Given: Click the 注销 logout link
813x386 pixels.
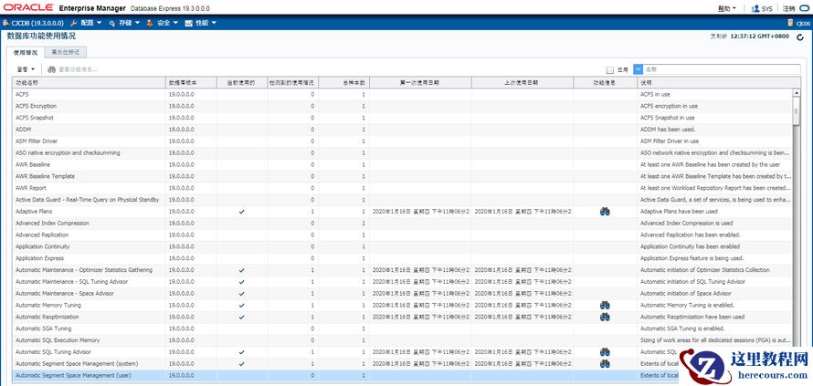Looking at the screenshot, I should pos(789,8).
